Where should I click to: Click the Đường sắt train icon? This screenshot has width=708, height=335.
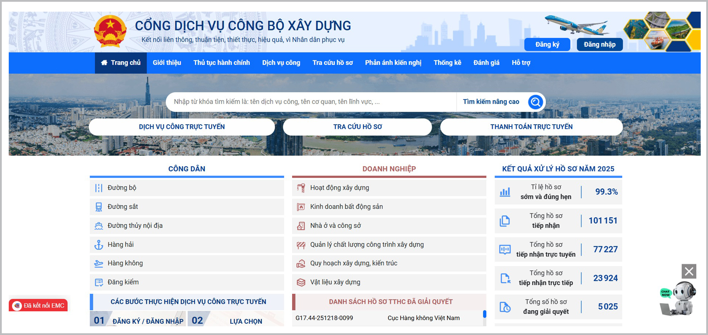tap(99, 206)
